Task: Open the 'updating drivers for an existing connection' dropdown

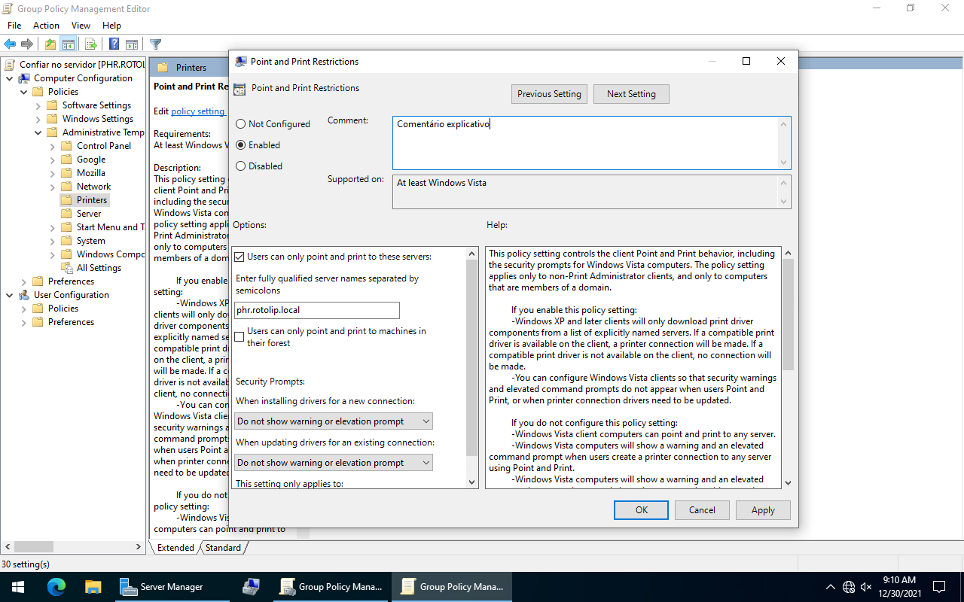Action: tap(334, 463)
